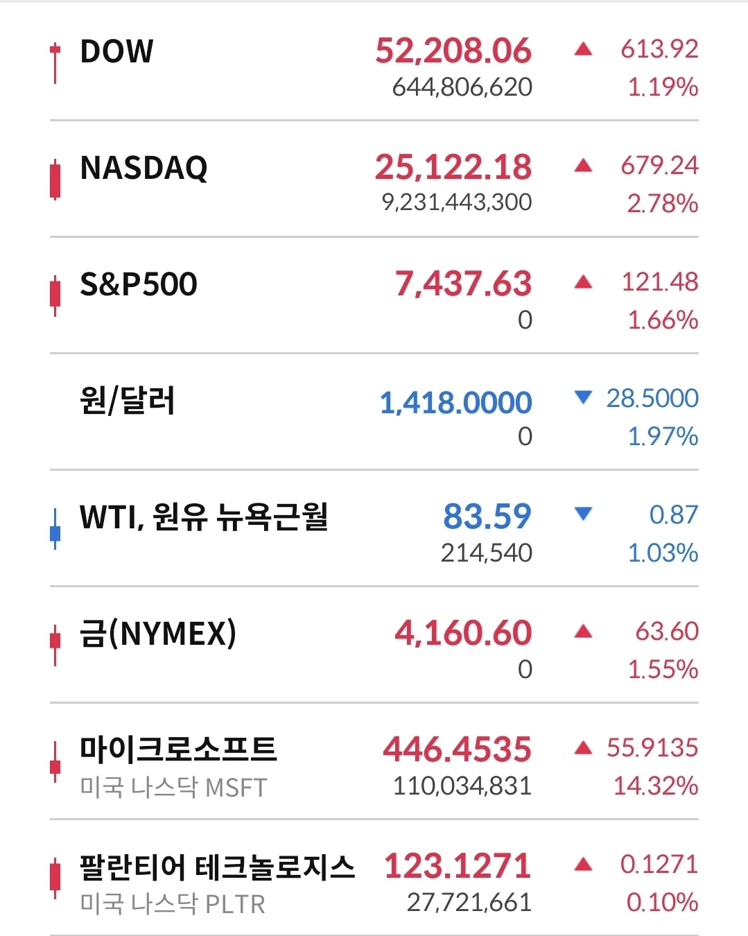Screen dimensions: 748x936
Task: Click the 마이크로소프트 candlestick icon
Action: tap(55, 762)
